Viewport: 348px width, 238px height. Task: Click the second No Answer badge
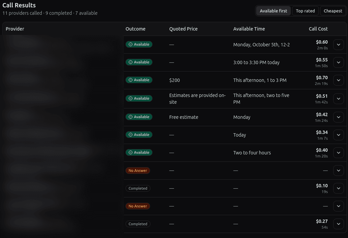pyautogui.click(x=138, y=206)
